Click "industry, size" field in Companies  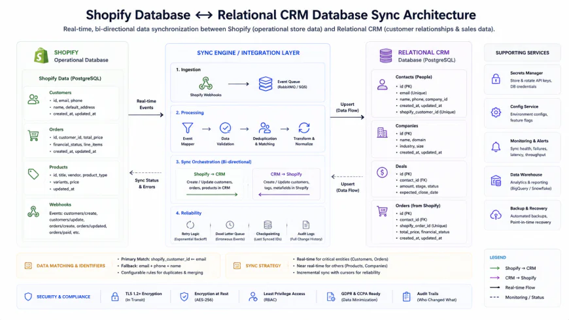tap(411, 146)
